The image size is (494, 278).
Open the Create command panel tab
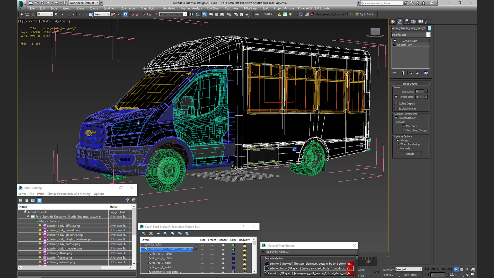point(393,22)
